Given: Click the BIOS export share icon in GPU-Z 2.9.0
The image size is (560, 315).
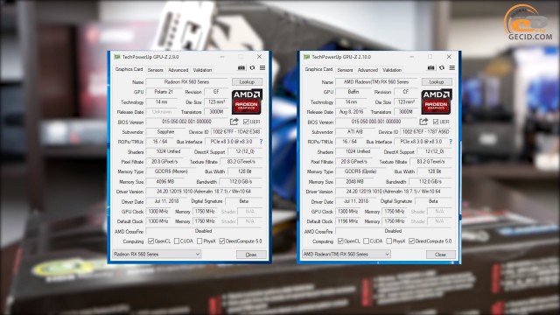Looking at the screenshot, I should point(234,122).
